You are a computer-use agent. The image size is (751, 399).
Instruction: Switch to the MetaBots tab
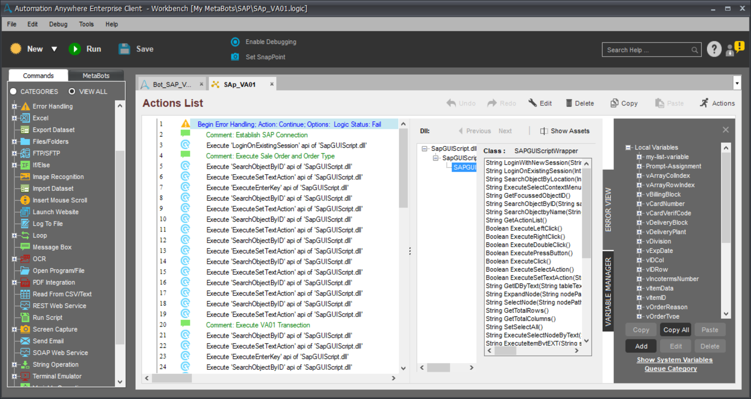tap(96, 75)
